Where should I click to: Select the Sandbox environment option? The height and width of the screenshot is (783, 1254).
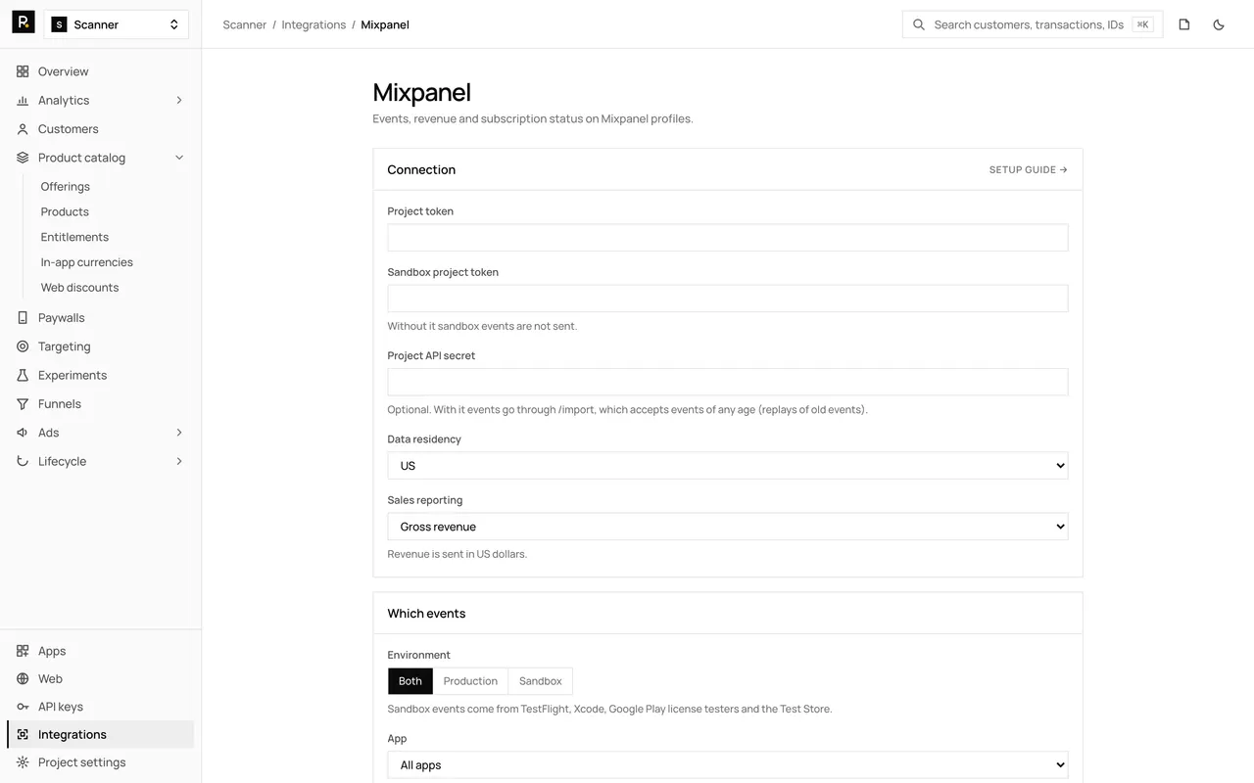(541, 681)
